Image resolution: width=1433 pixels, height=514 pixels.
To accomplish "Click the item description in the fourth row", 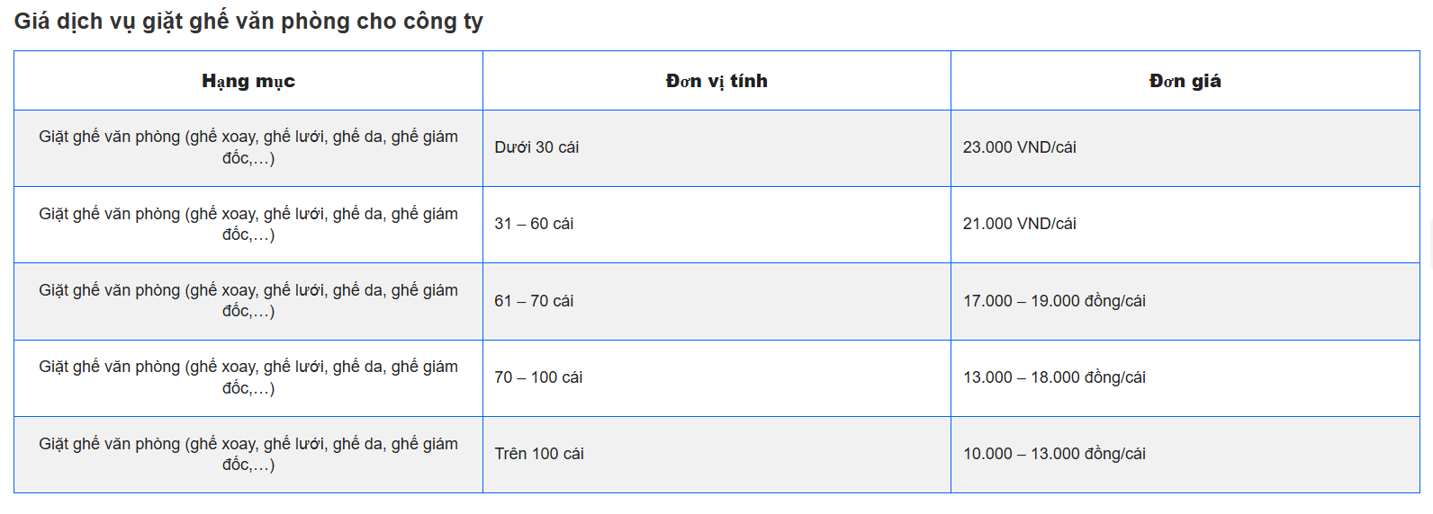I will [248, 377].
